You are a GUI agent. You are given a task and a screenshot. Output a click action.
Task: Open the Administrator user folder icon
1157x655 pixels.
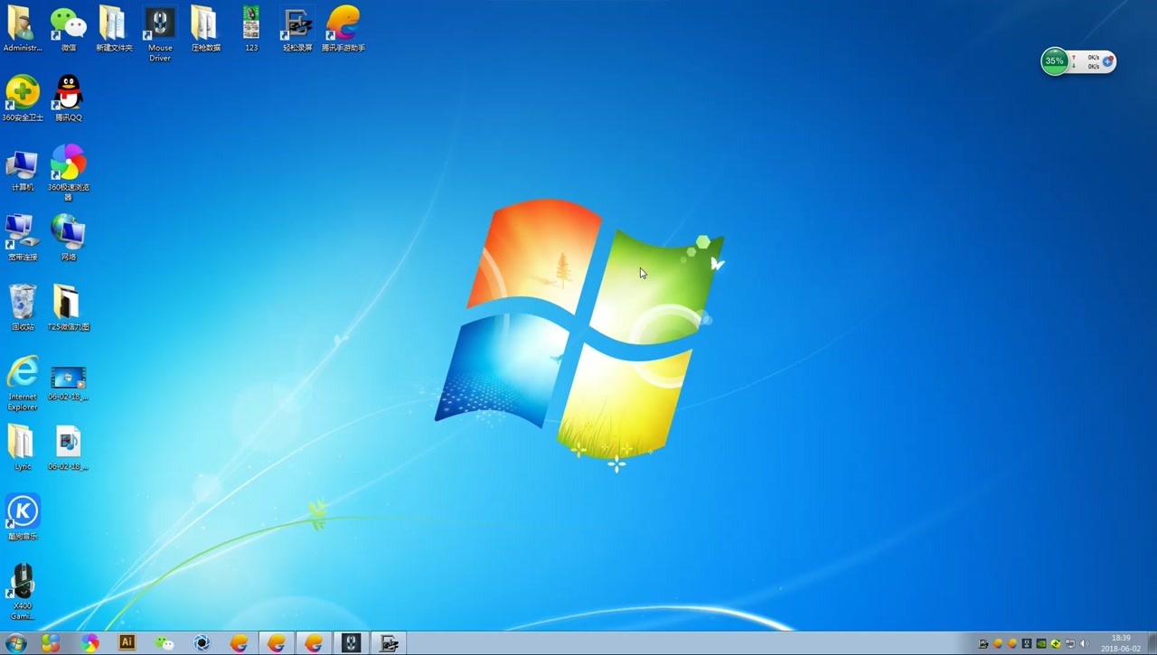[x=22, y=28]
